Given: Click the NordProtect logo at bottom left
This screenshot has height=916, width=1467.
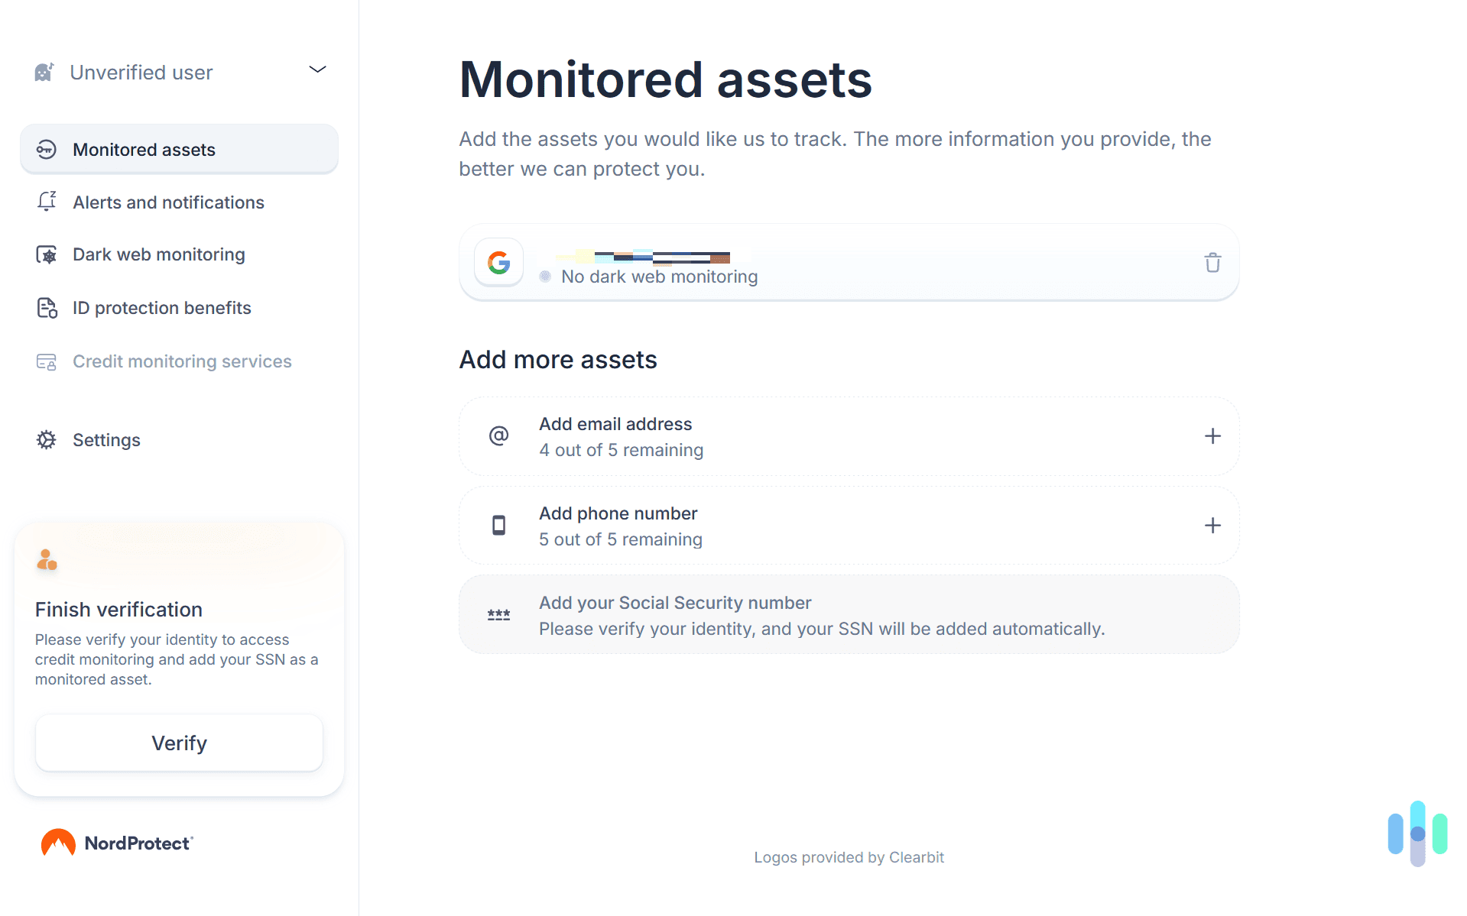Looking at the screenshot, I should click(x=116, y=842).
